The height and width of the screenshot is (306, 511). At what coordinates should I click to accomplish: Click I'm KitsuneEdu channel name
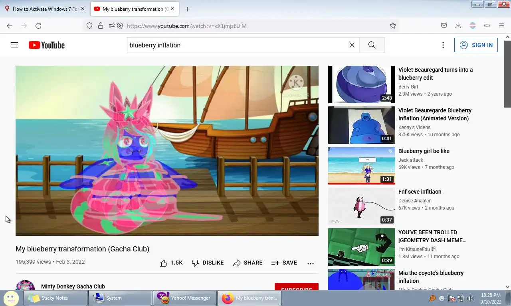pyautogui.click(x=417, y=249)
